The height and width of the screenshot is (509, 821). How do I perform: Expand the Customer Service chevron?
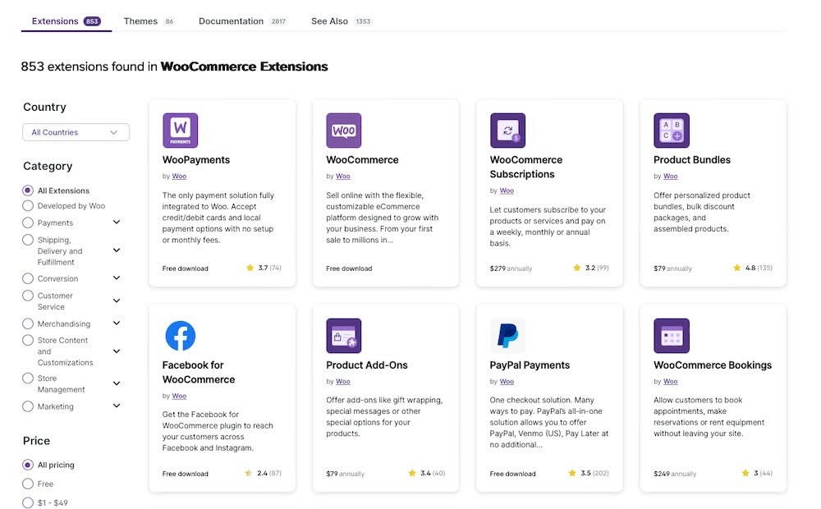click(117, 300)
